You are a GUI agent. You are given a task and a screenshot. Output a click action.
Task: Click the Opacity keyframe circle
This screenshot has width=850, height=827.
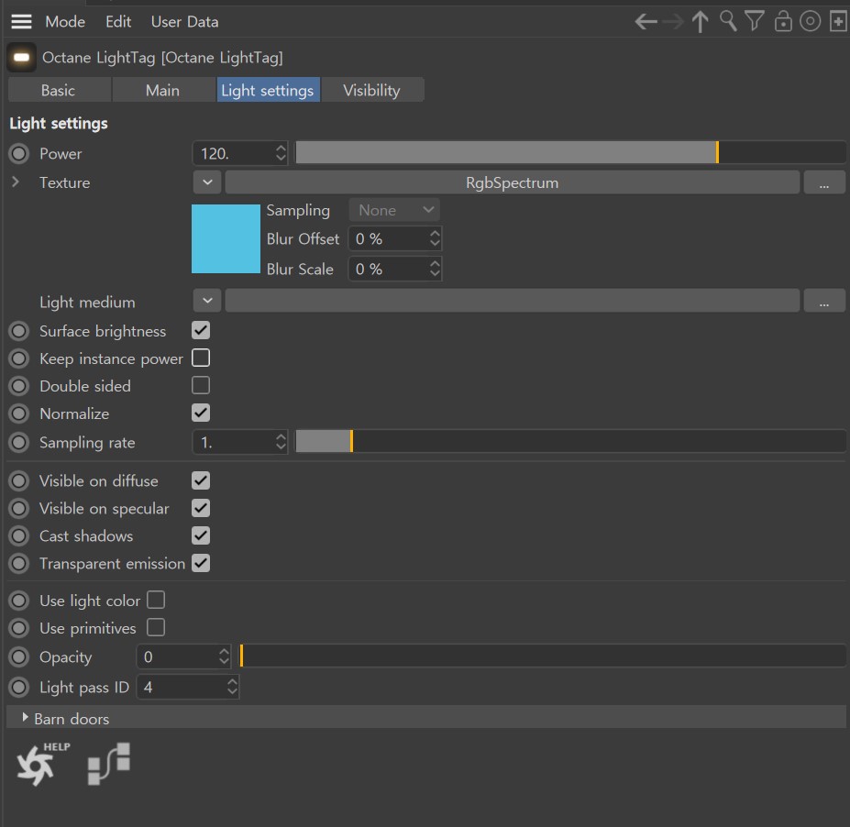(x=19, y=656)
